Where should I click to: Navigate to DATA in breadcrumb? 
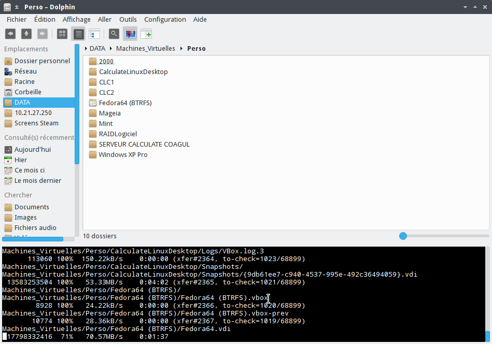click(x=97, y=49)
